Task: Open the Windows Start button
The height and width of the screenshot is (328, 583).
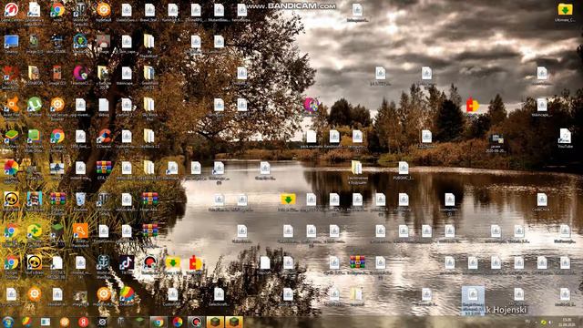Action: [x=8, y=322]
